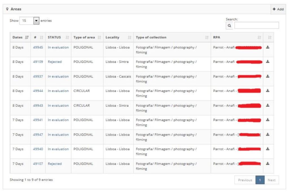Download the file for area 49947

point(268,135)
